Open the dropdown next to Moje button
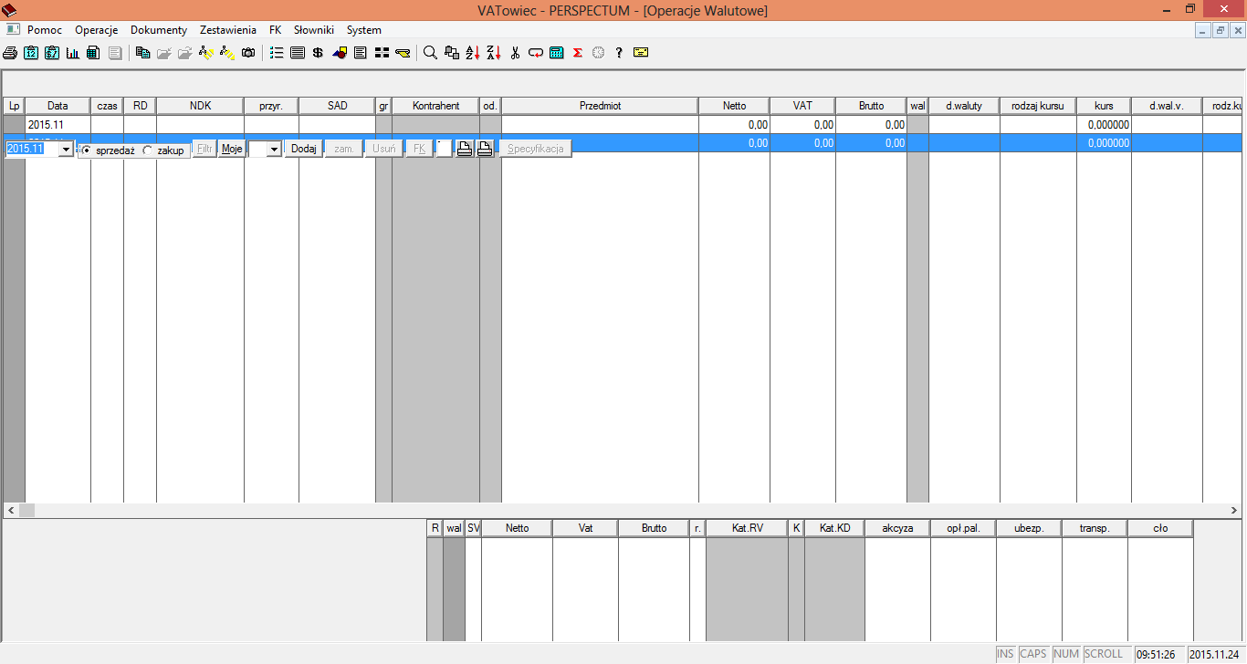 tap(273, 150)
